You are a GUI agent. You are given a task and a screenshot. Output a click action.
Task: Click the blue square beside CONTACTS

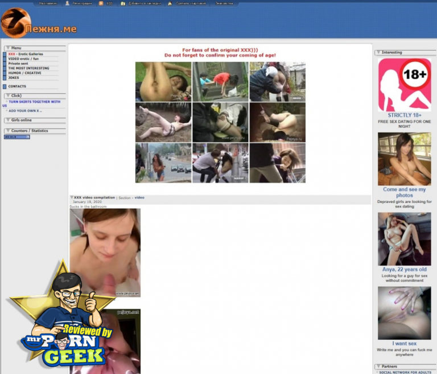click(5, 87)
